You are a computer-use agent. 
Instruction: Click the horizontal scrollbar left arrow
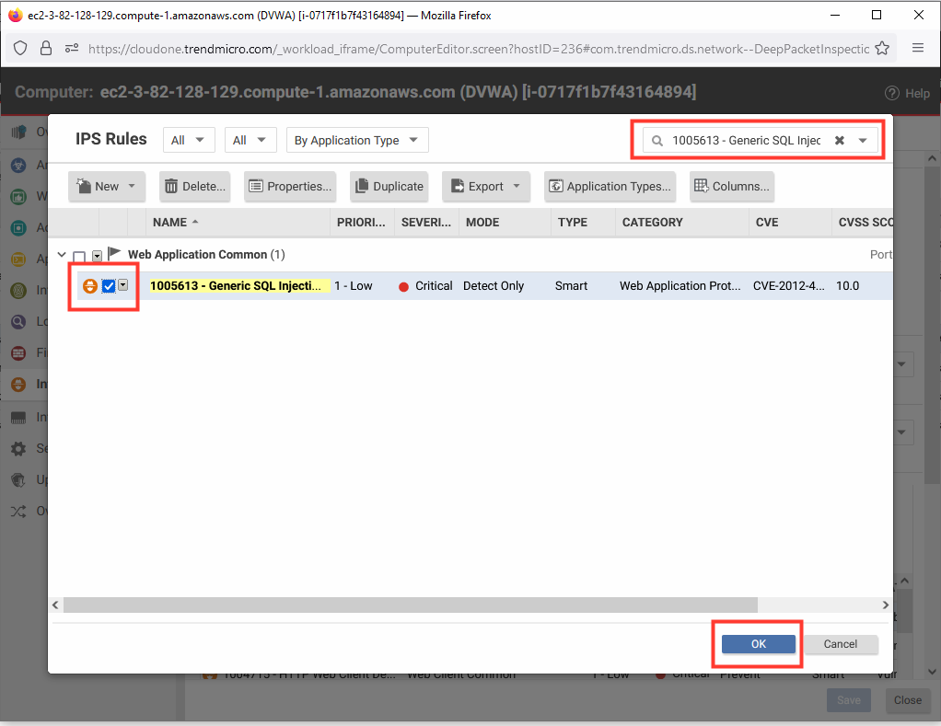point(55,605)
